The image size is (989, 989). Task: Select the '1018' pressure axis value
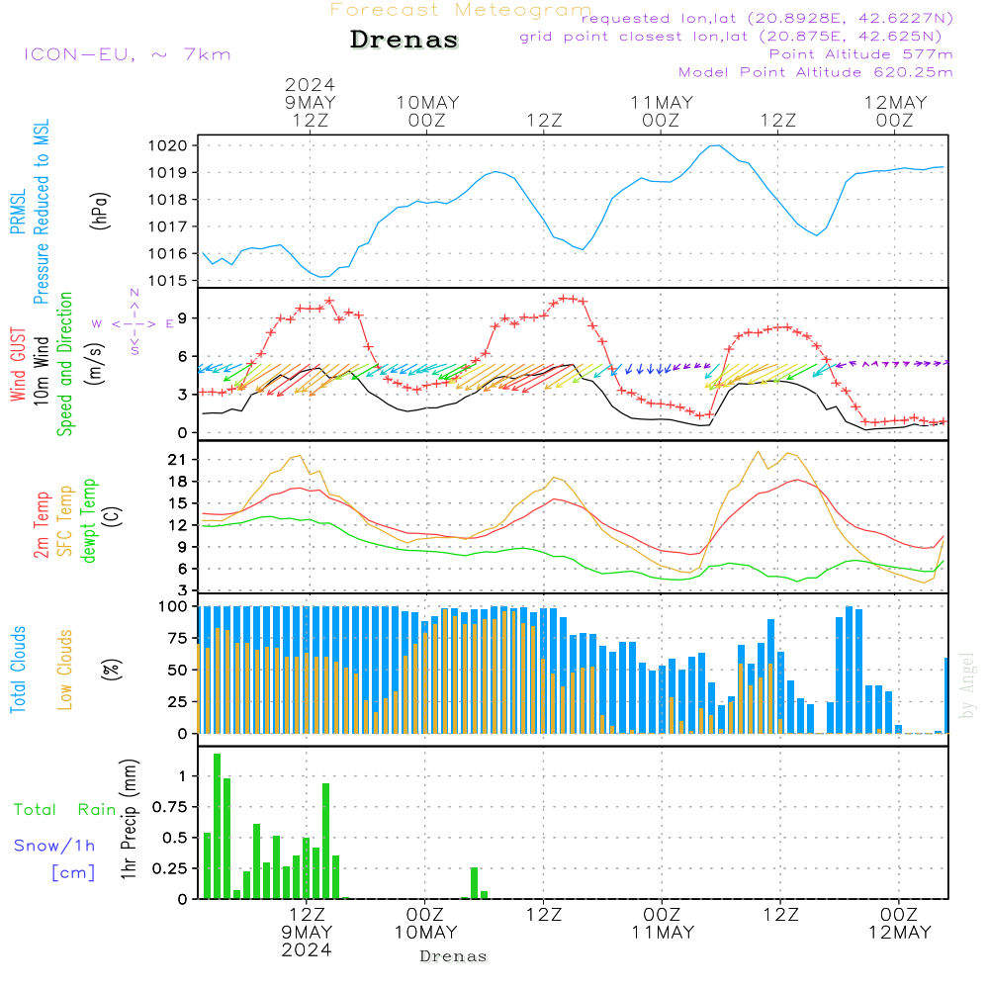pos(168,200)
